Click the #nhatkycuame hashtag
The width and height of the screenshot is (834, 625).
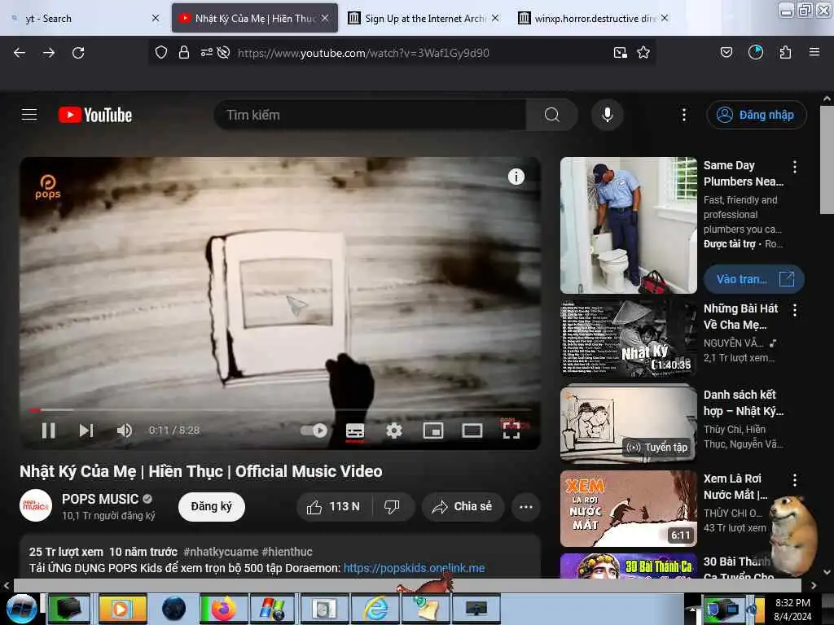(221, 552)
